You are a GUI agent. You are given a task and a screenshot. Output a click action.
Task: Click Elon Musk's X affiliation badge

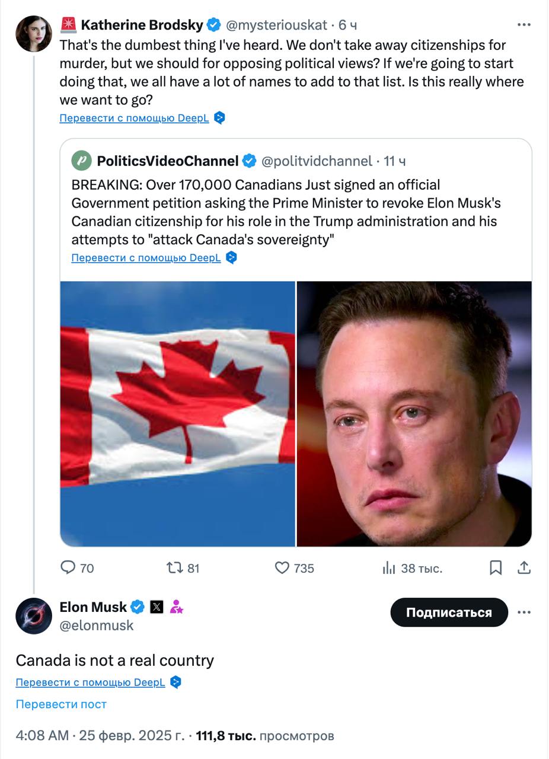[157, 607]
